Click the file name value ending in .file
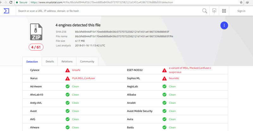 point(124,36)
